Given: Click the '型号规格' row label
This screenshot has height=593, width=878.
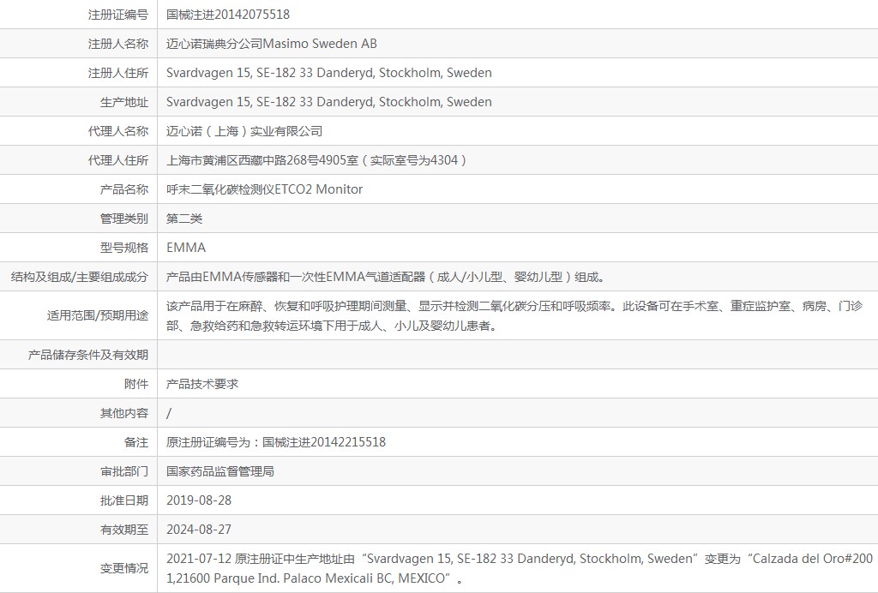Looking at the screenshot, I should coord(124,248).
